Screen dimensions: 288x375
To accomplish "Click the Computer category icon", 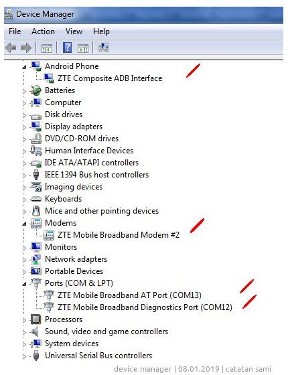I will click(36, 102).
